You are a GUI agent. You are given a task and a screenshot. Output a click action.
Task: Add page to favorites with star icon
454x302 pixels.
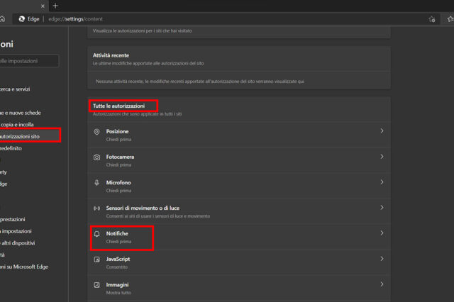tap(431, 19)
